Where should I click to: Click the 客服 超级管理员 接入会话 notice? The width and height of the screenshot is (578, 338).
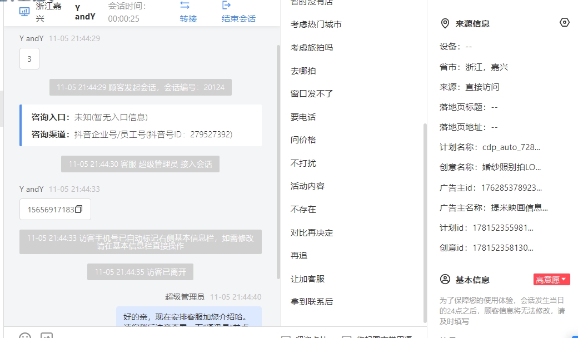coord(140,164)
